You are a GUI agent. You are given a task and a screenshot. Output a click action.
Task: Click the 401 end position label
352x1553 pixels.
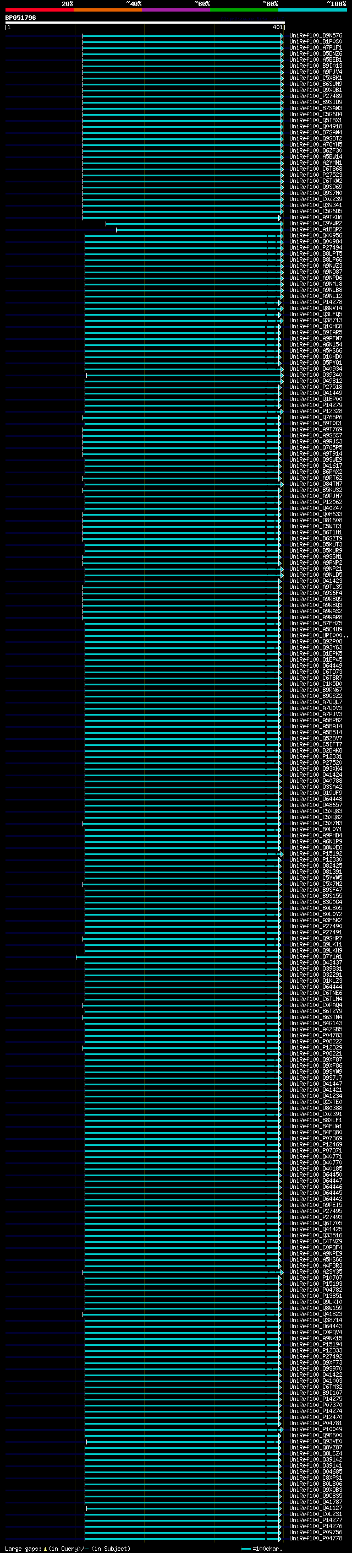[x=277, y=27]
